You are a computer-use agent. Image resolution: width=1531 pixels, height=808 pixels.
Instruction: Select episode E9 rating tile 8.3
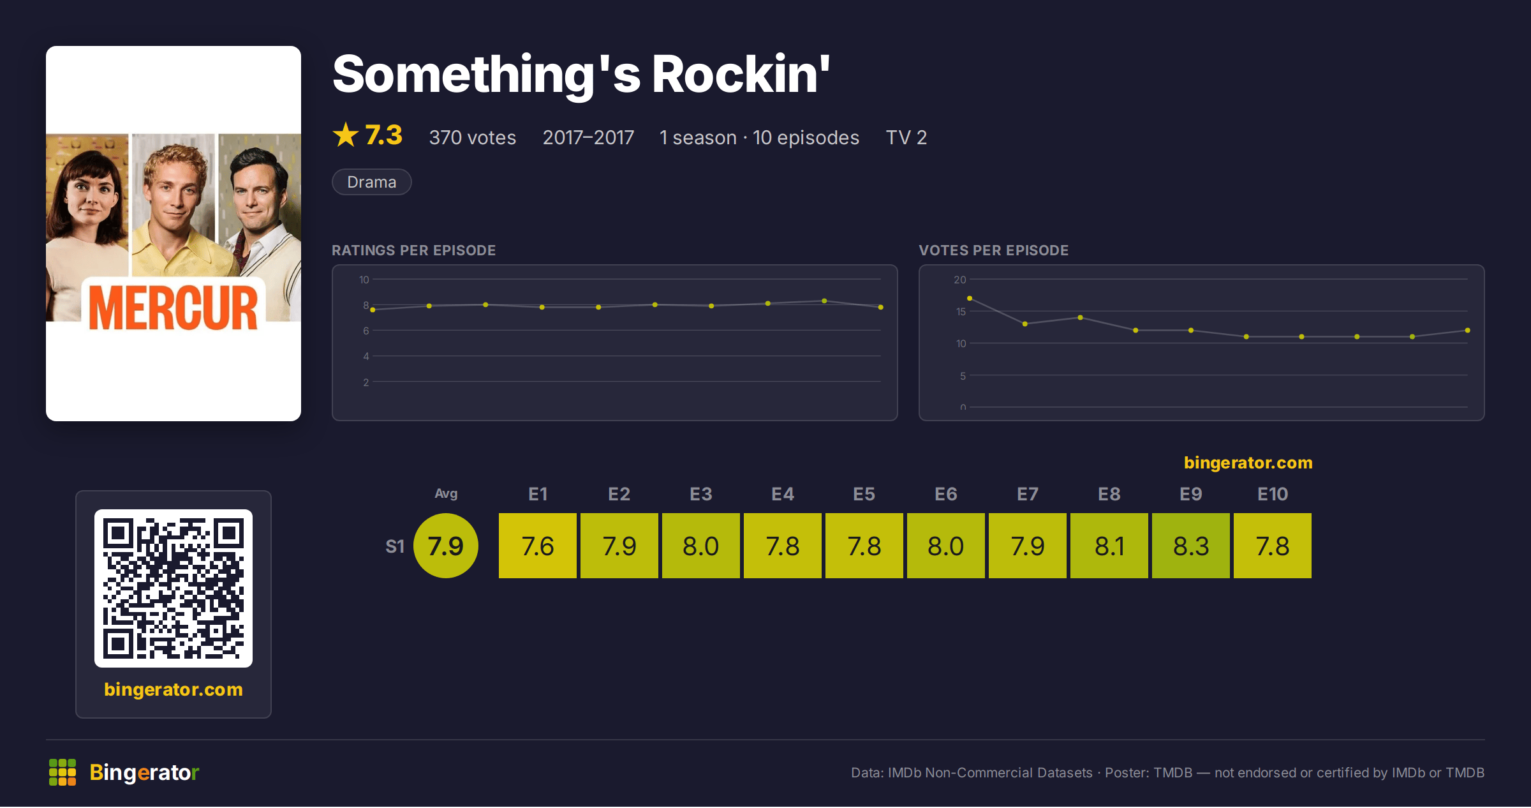[1191, 546]
